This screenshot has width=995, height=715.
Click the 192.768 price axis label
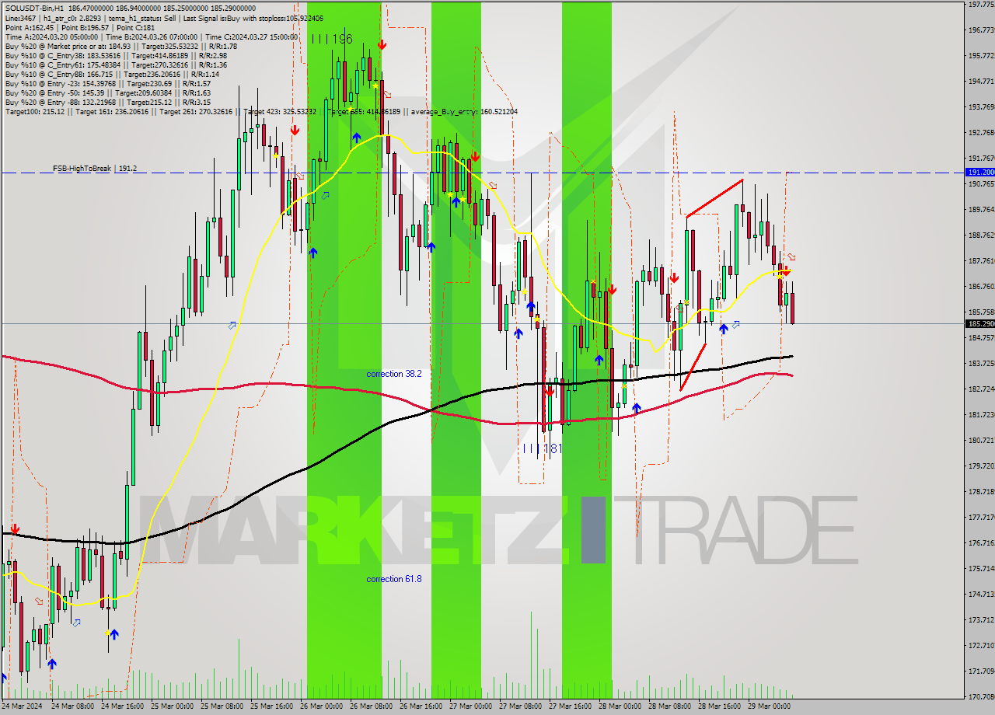click(981, 133)
